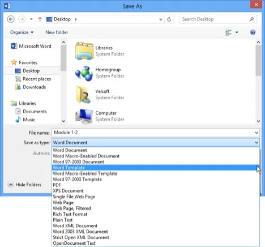This screenshot has height=247, width=265.
Task: Select Favorites in the navigation pane
Action: (x=24, y=62)
